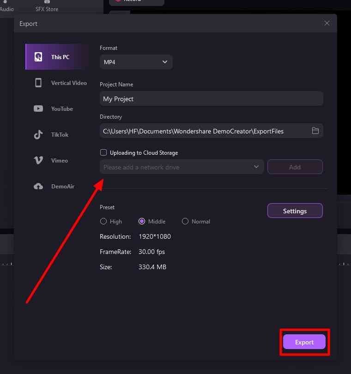The height and width of the screenshot is (374, 351).
Task: Switch to the SFX Store tab
Action: 47,6
